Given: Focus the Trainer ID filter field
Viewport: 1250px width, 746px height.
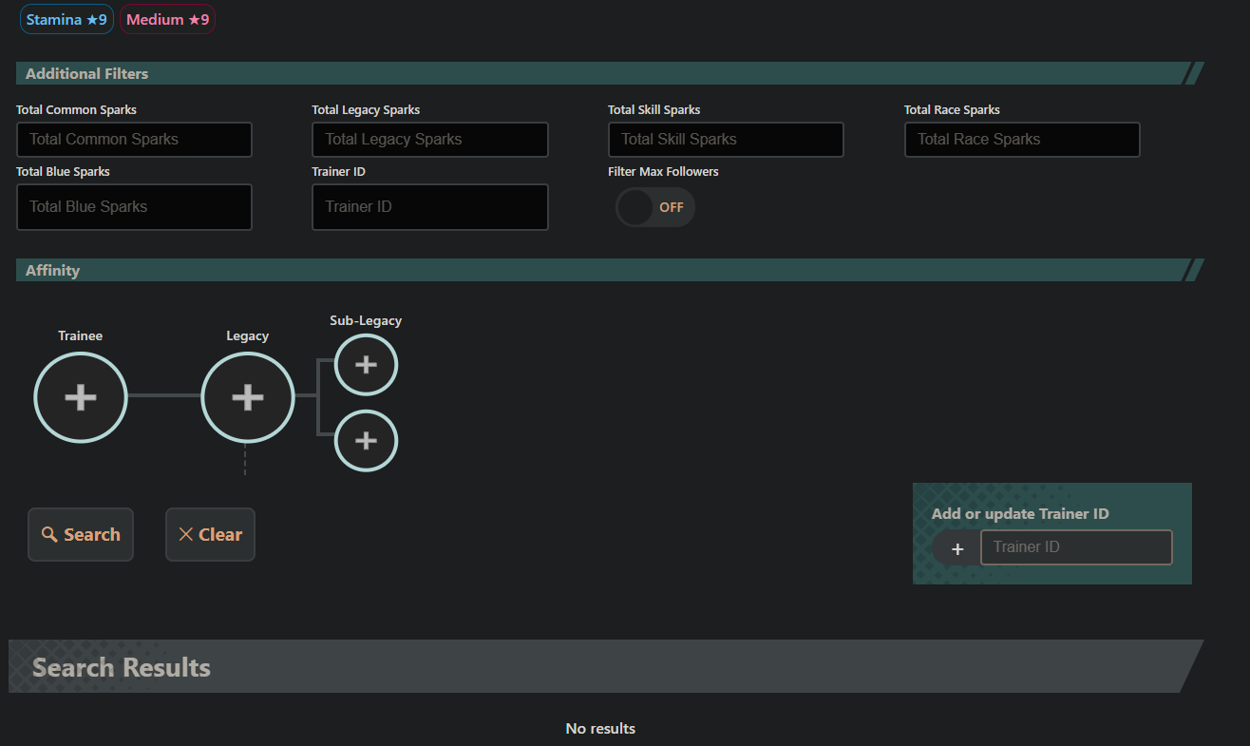Looking at the screenshot, I should [430, 207].
